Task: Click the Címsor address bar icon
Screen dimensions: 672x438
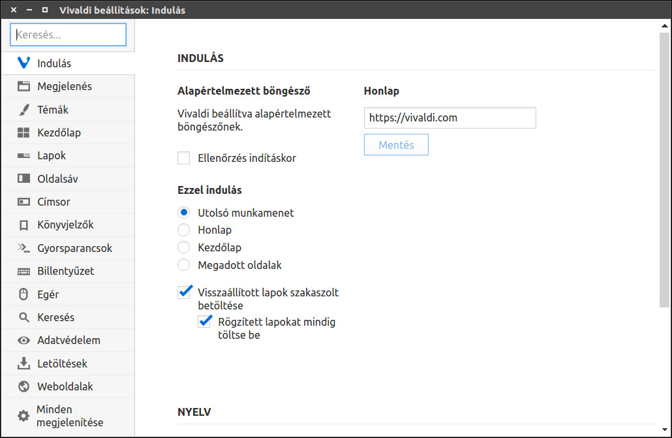Action: pos(23,202)
